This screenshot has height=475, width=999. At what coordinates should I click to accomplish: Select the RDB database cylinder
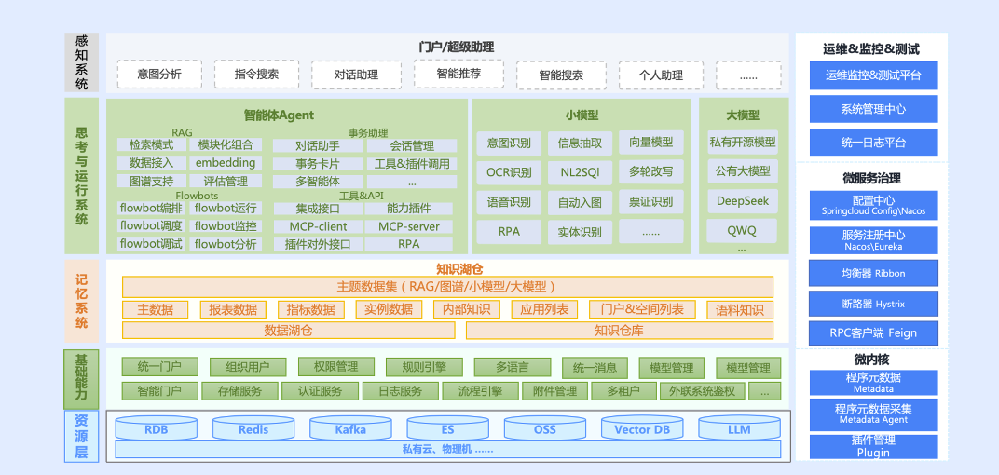click(x=156, y=429)
